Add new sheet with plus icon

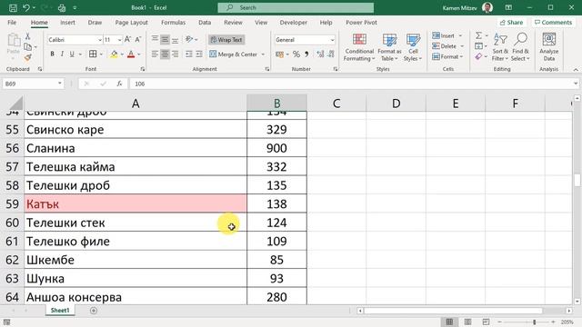94,311
